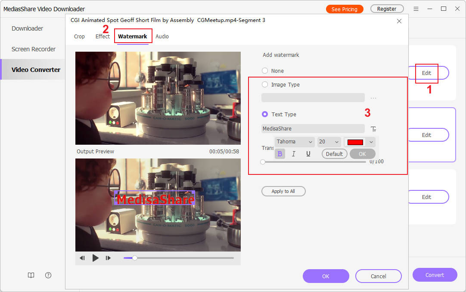This screenshot has height=292, width=466.
Task: Toggle bold text formatting
Action: pos(280,154)
